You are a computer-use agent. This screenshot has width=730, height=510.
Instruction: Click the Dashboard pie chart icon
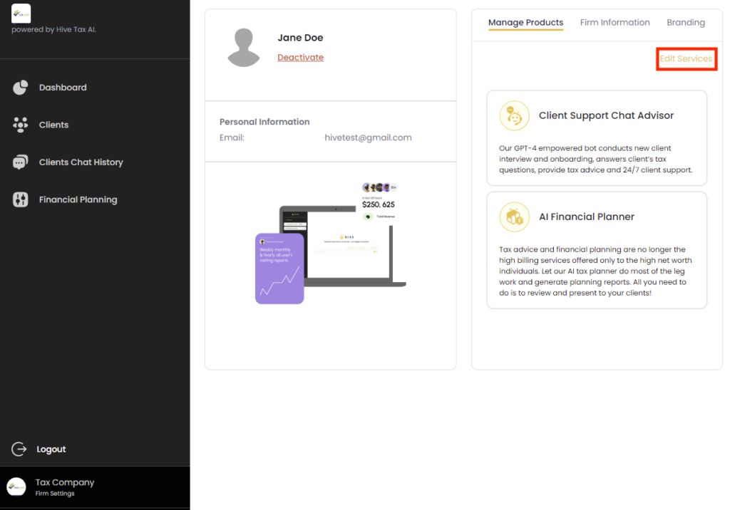20,88
